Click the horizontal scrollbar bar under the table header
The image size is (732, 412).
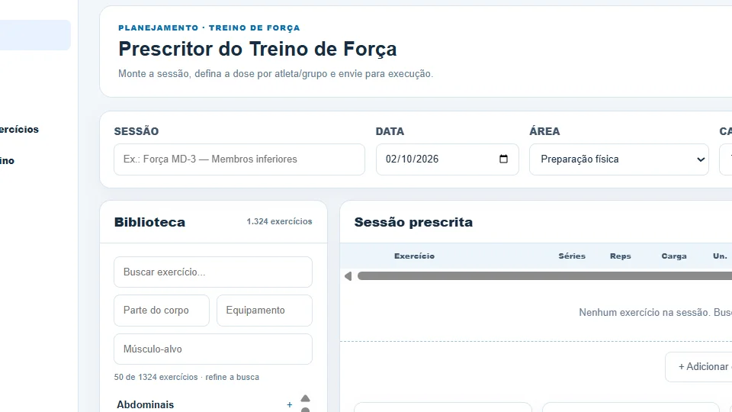click(544, 276)
